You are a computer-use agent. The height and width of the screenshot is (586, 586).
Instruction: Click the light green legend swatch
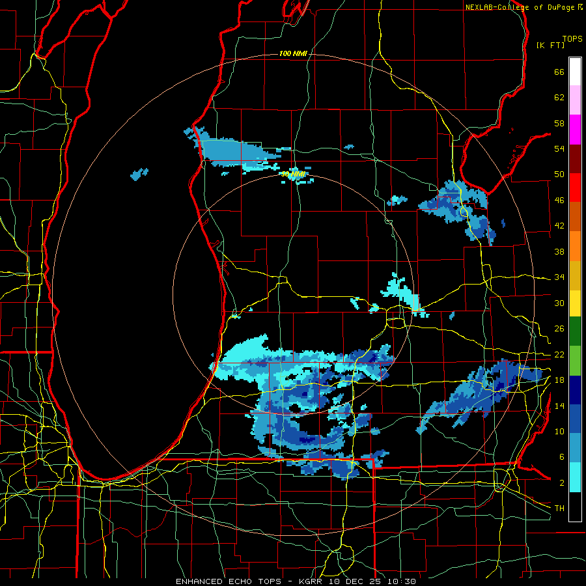point(575,361)
